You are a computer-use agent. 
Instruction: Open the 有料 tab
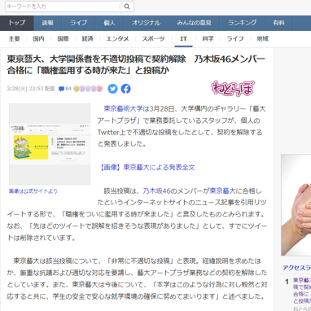279,23
